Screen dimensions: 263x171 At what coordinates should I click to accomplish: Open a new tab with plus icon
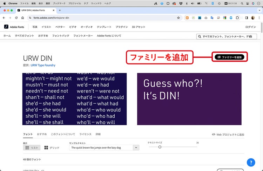pos(60,11)
